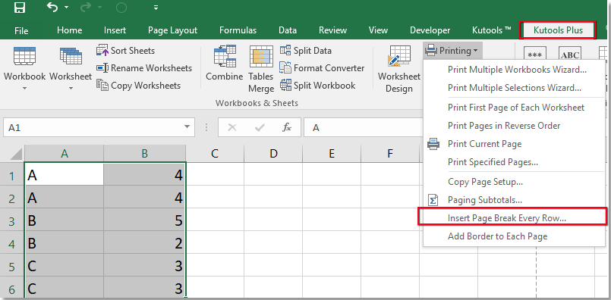Click the Select All corner triangle
This screenshot has width=611, height=300.
click(x=17, y=154)
